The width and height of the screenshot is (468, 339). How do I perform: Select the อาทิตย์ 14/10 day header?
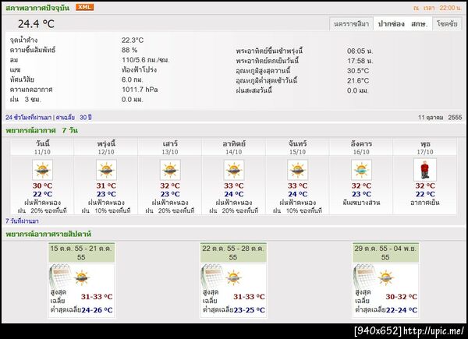pyautogui.click(x=234, y=147)
